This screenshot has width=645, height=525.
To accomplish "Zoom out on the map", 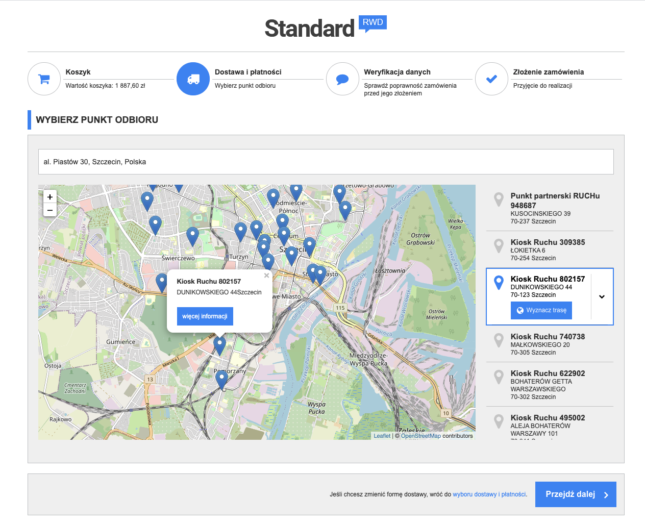I will pyautogui.click(x=50, y=210).
